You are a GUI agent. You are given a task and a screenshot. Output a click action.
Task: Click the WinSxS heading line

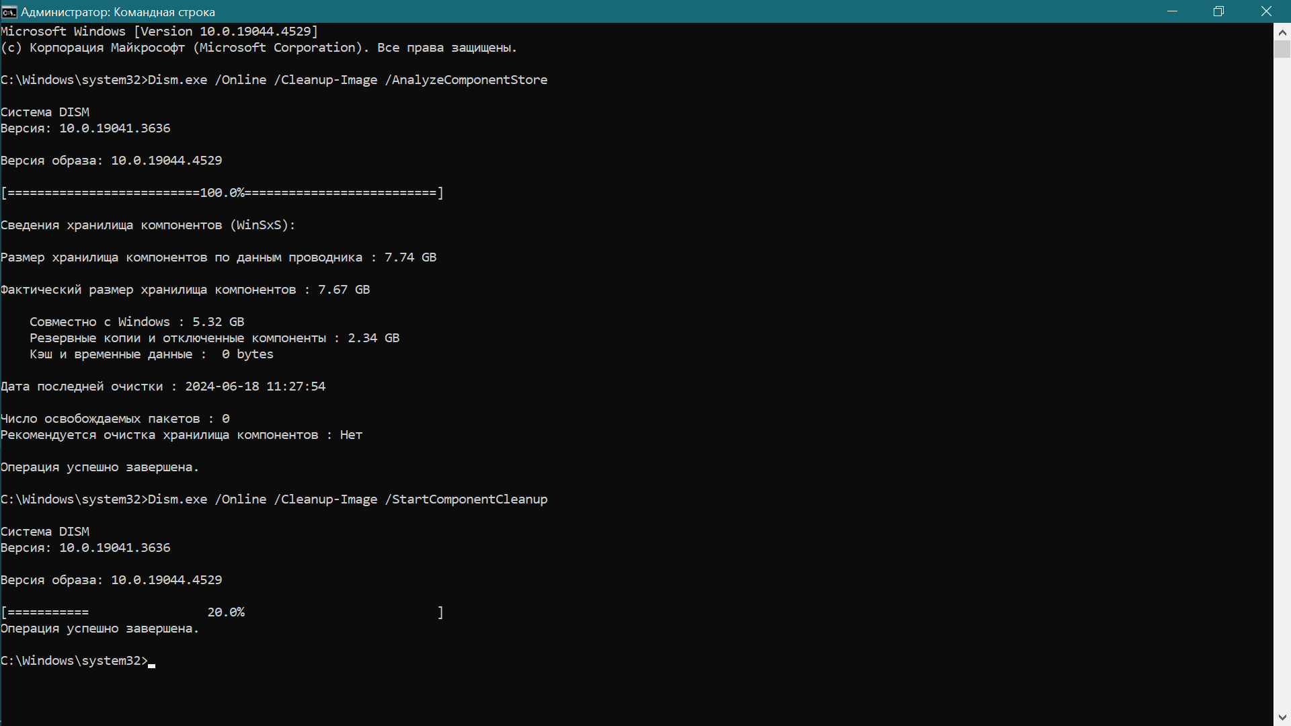148,225
